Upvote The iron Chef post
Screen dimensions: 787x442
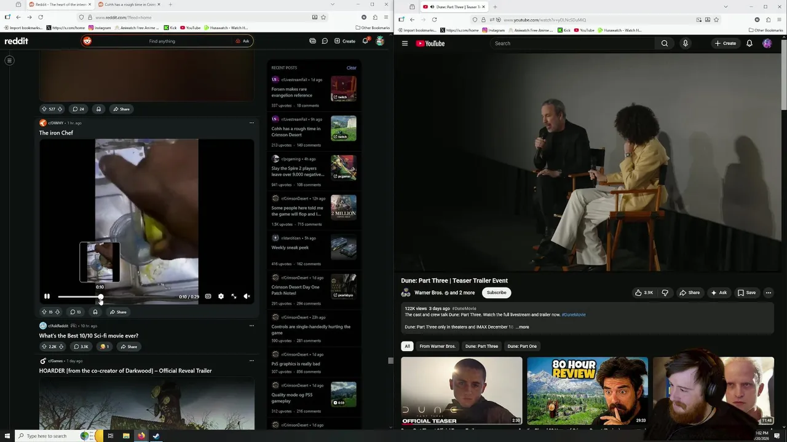click(44, 312)
